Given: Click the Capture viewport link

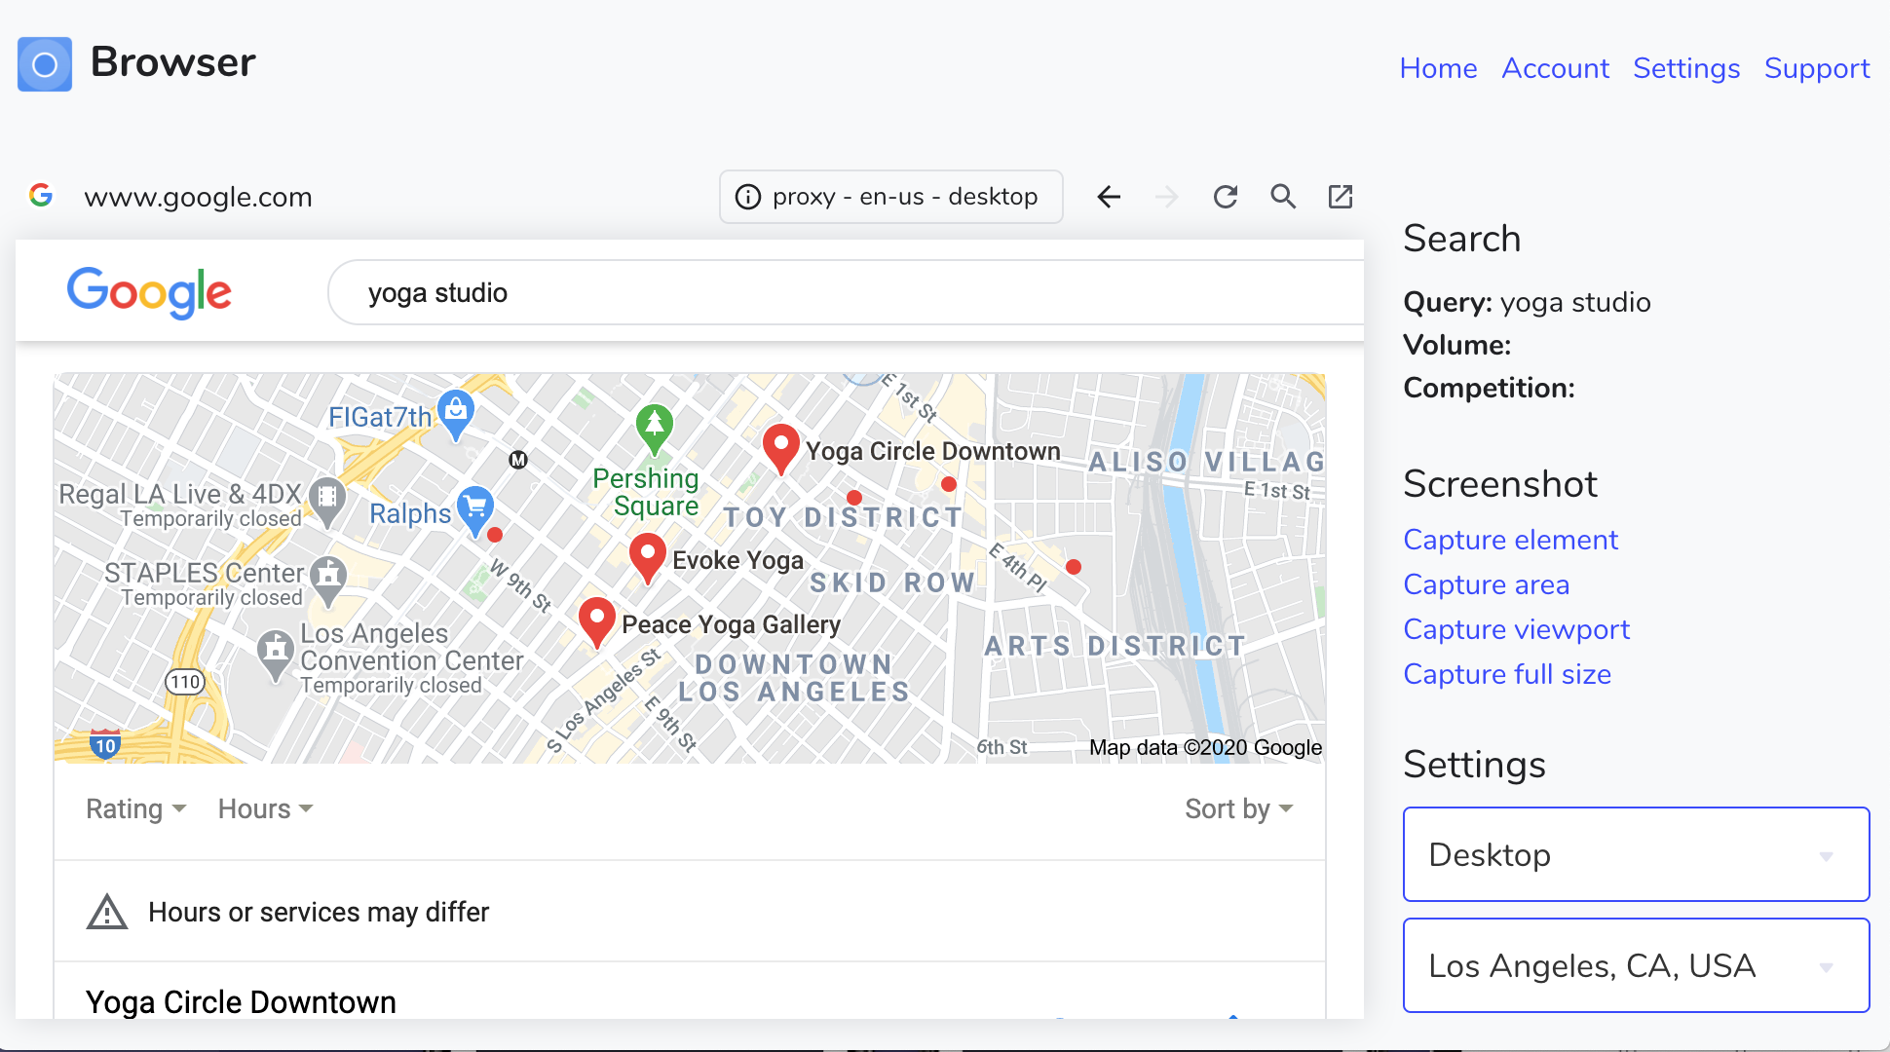Looking at the screenshot, I should click(1516, 629).
